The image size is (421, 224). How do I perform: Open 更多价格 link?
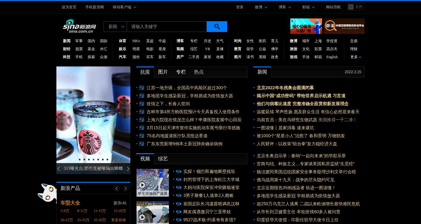(x=119, y=220)
